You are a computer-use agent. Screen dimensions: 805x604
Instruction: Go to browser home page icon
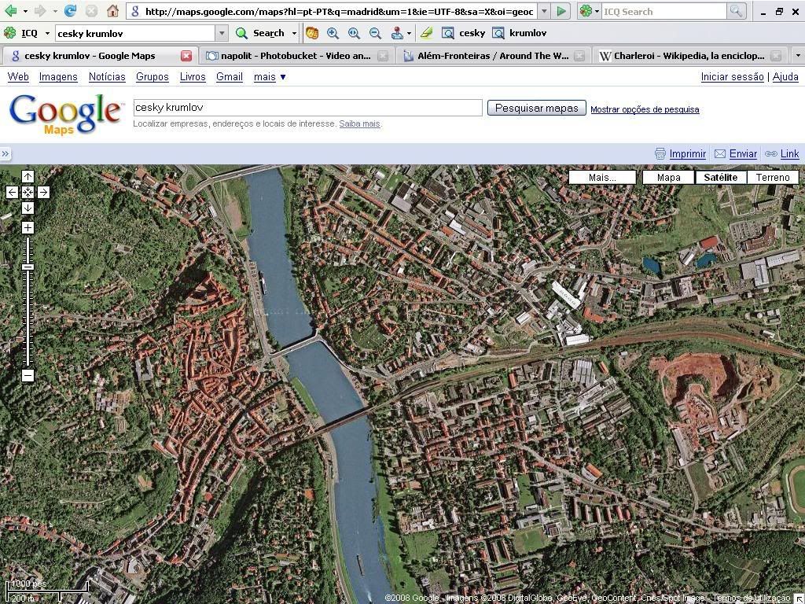click(112, 11)
